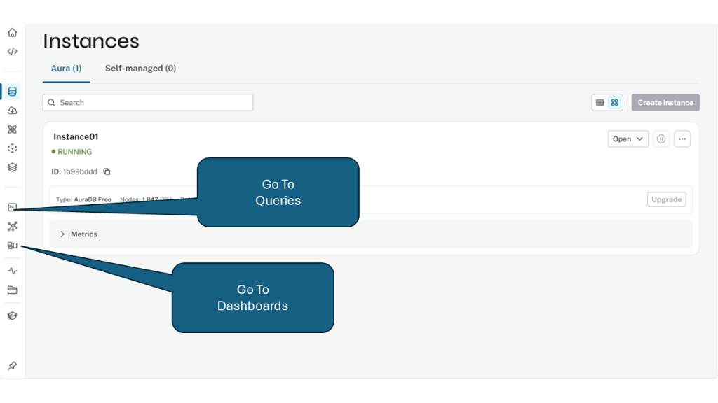This screenshot has height=403, width=718.
Task: Click the graph Explore icon in sidebar
Action: click(x=12, y=226)
